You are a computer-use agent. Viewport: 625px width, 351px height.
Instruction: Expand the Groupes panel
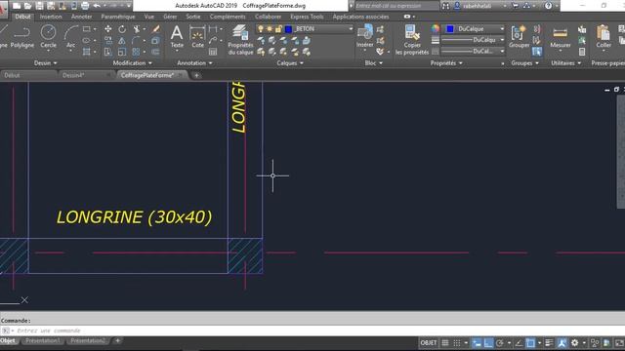524,62
